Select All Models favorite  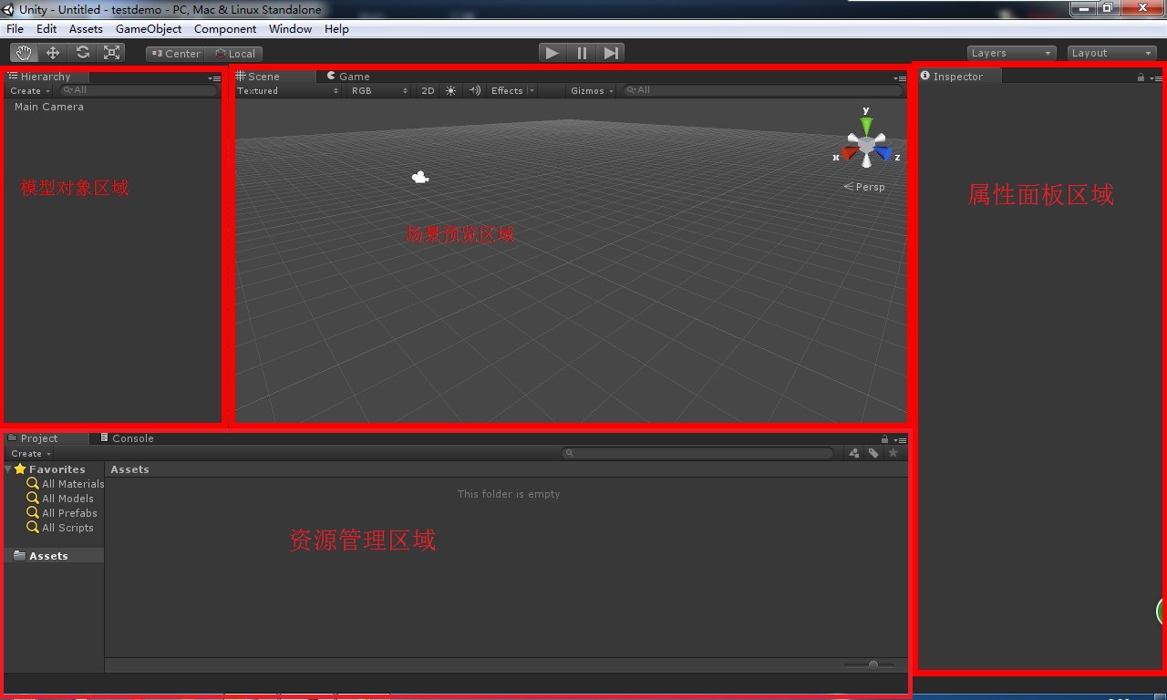(60, 499)
